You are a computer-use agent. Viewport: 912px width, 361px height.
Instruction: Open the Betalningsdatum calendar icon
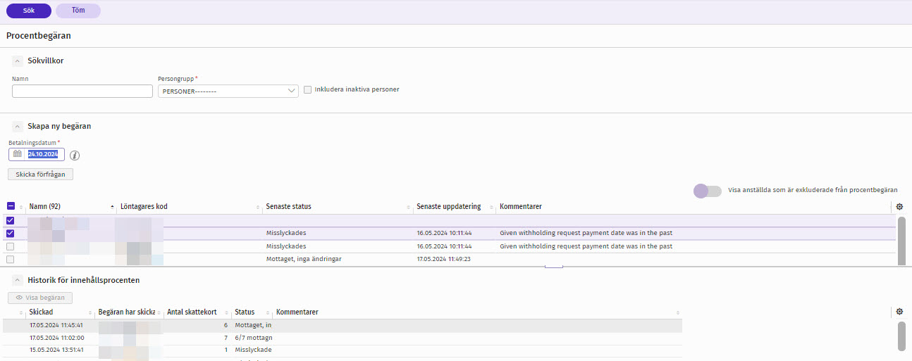tap(18, 154)
